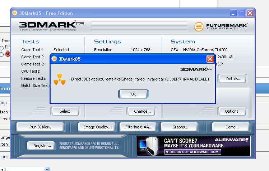
Task: Click the 'Game Test 3:' label
Action: pyautogui.click(x=33, y=64)
